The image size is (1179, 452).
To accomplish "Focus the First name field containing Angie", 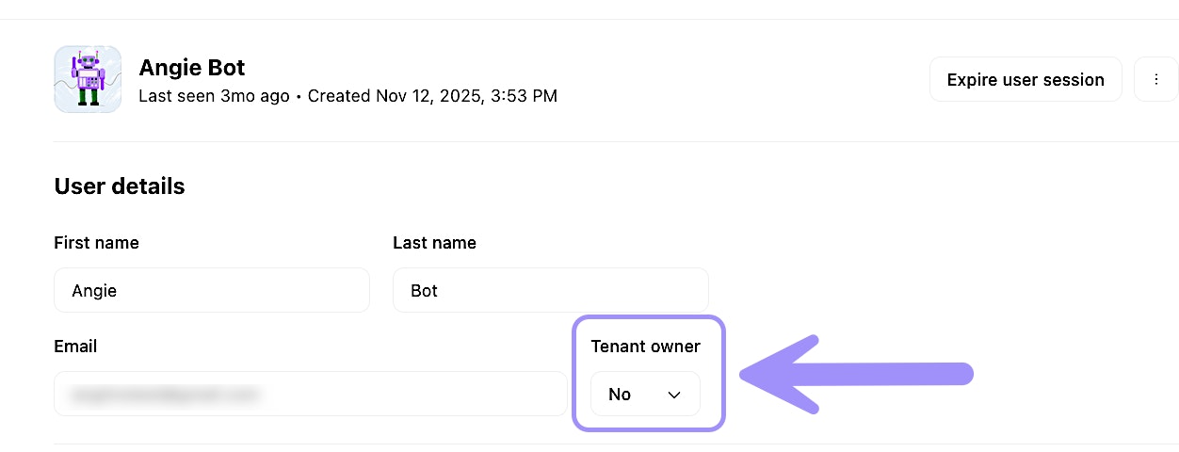I will [x=212, y=290].
